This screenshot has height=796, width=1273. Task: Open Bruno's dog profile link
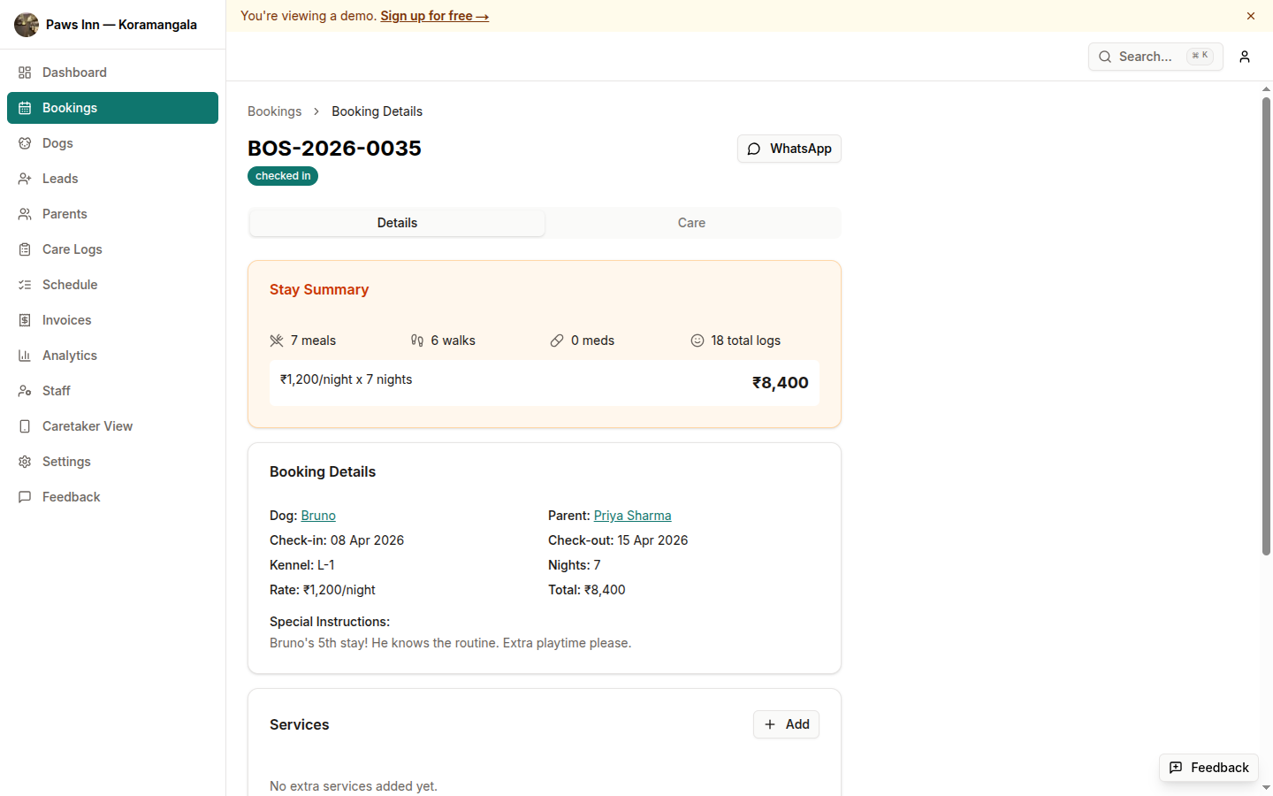coord(317,515)
